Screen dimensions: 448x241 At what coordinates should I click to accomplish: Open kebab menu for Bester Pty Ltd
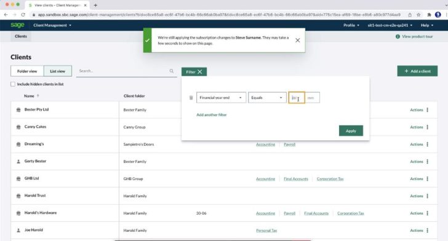428,109
